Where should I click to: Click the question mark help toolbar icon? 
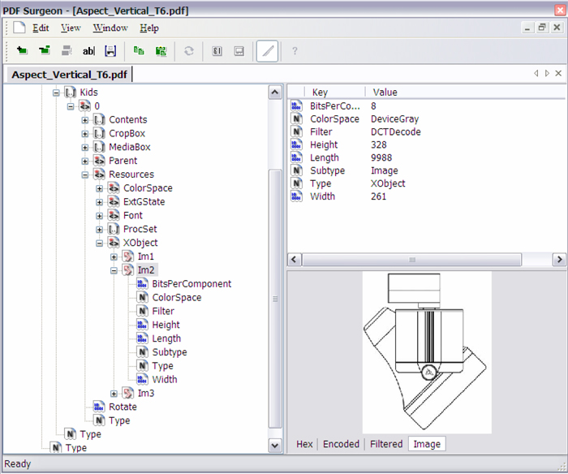point(295,51)
